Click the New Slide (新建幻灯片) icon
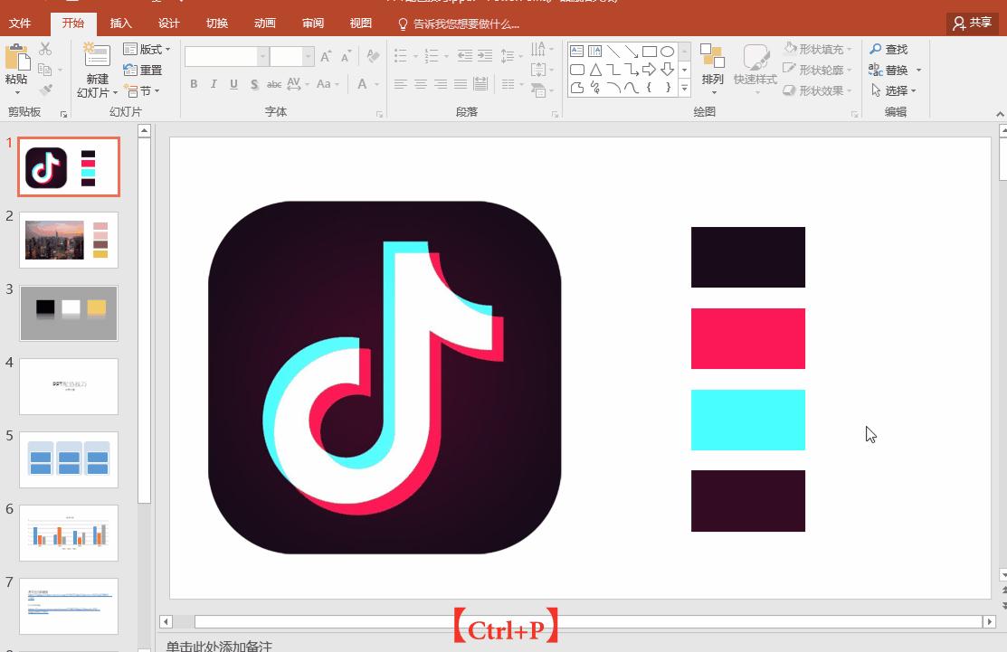 96,56
